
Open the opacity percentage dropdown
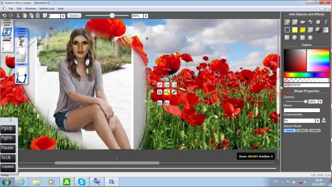pyautogui.click(x=320, y=102)
